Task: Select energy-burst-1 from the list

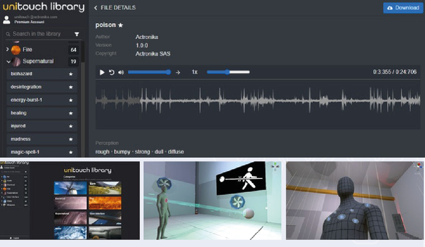Action: [42, 100]
